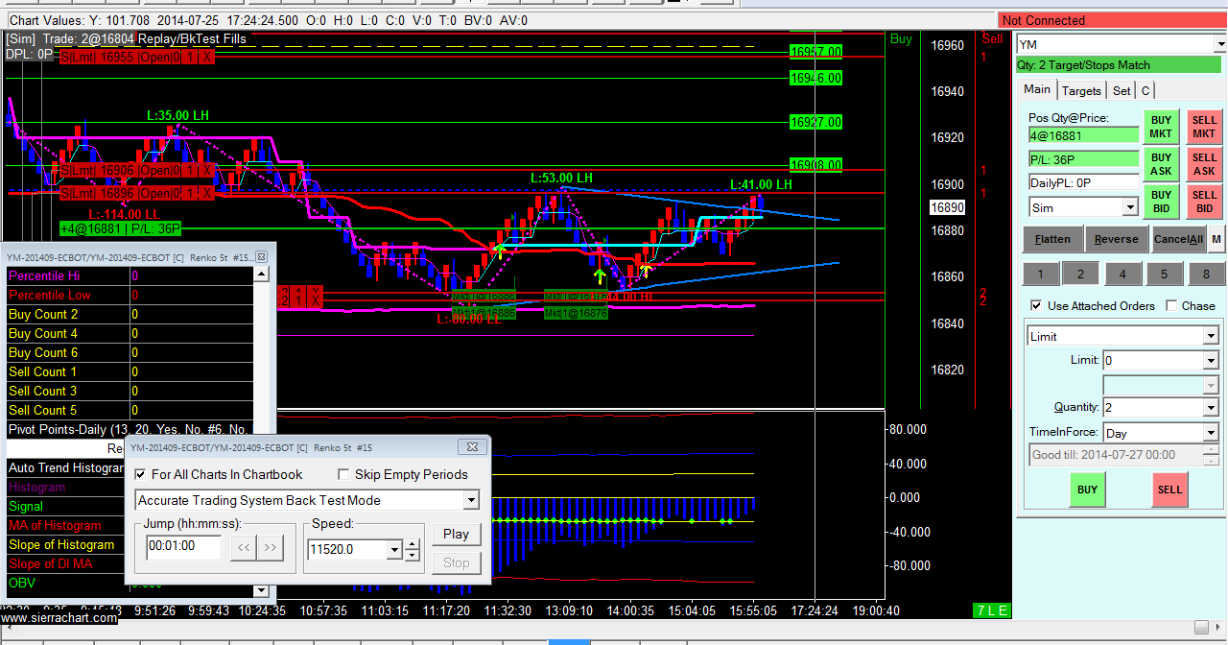Click the P/L: 36P field

1083,159
